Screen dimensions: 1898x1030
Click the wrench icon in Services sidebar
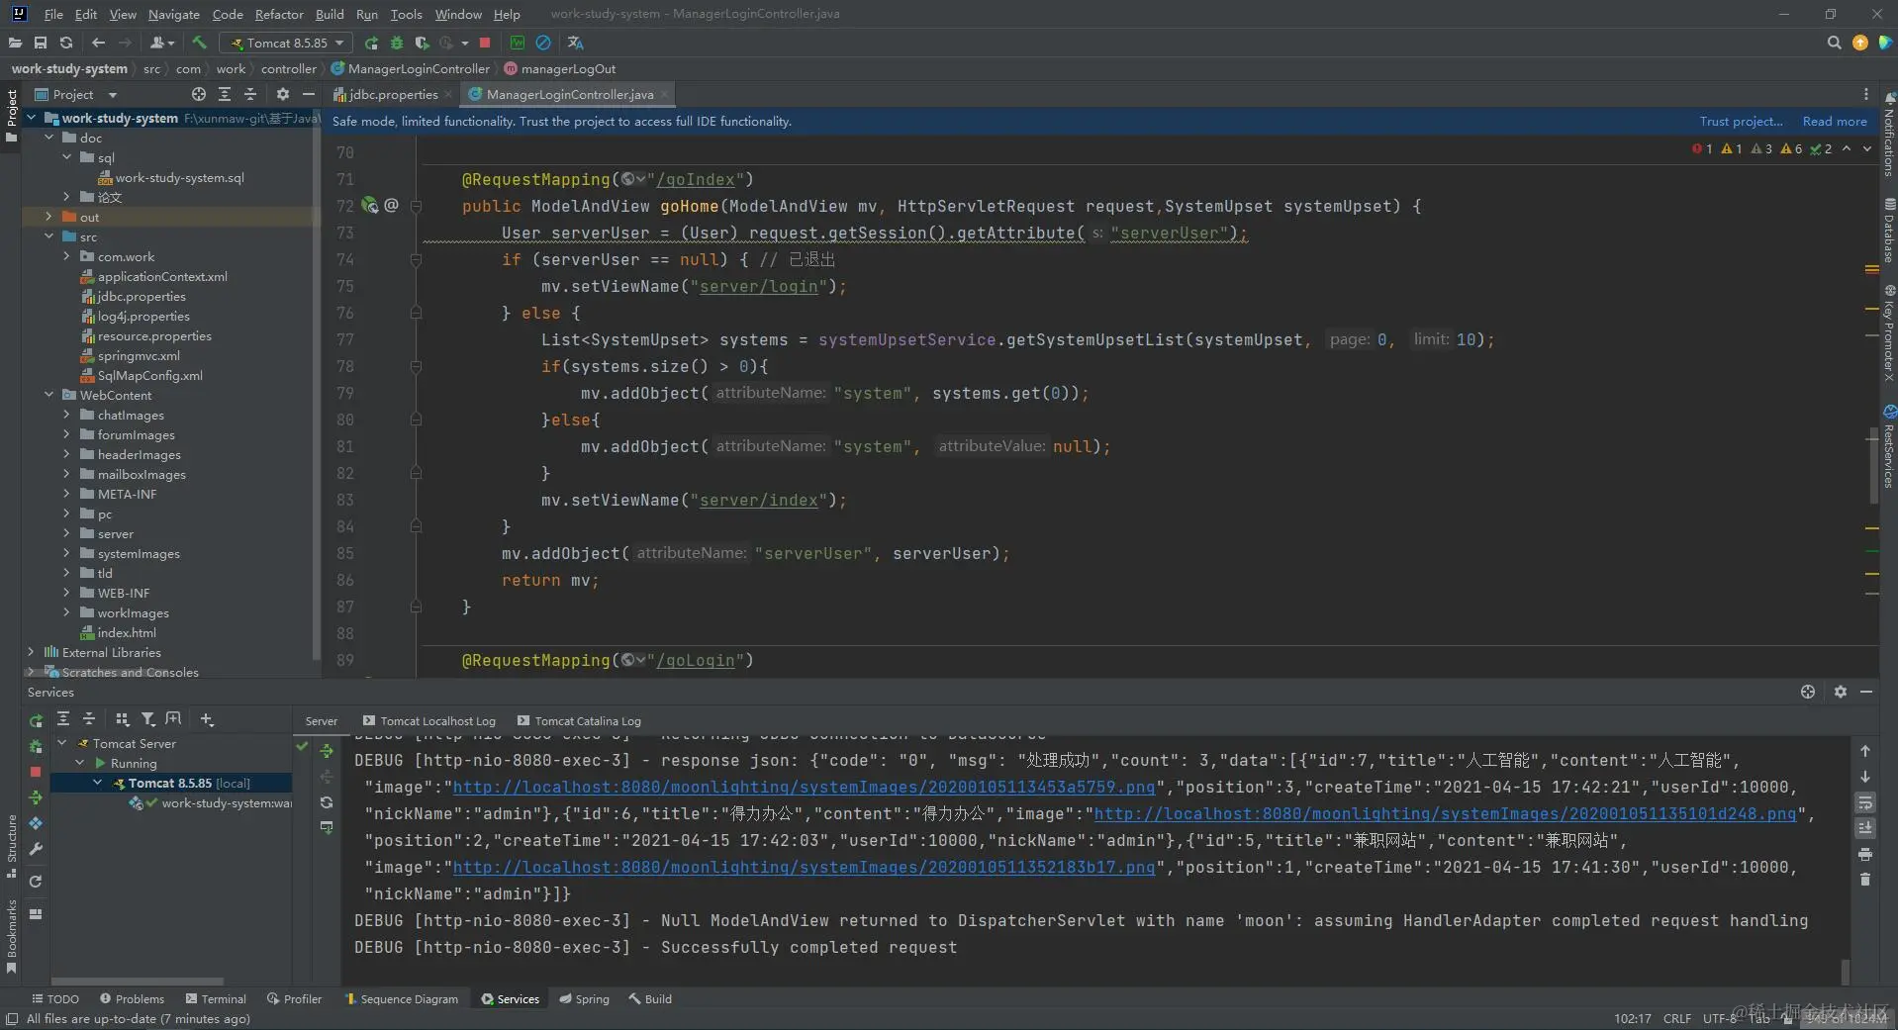[x=36, y=849]
